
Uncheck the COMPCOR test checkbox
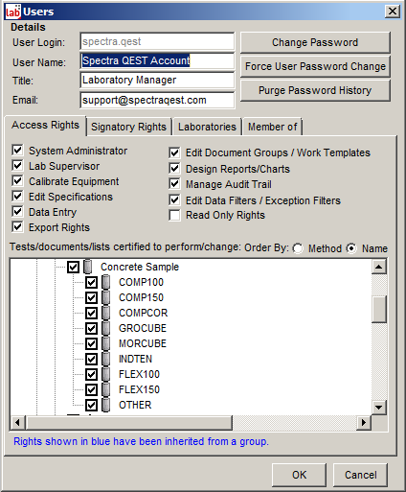(91, 313)
